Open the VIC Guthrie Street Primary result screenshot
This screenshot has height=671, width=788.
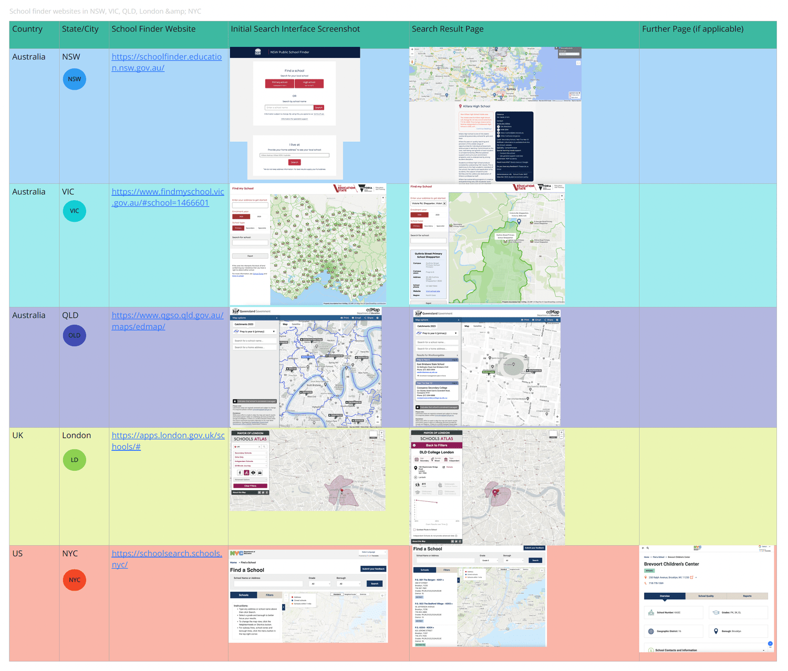[x=487, y=244]
